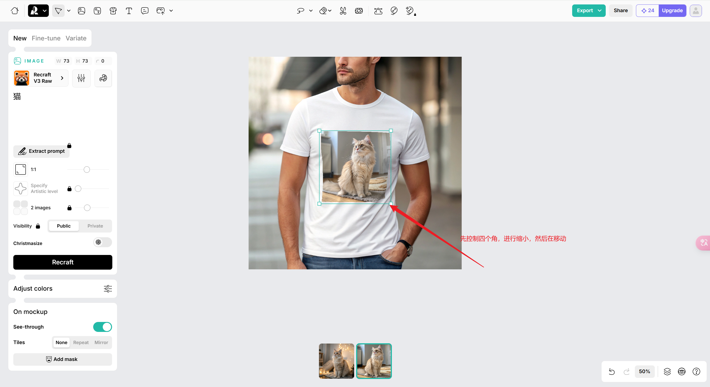This screenshot has width=710, height=387.
Task: Expand the Export dropdown
Action: tap(600, 11)
